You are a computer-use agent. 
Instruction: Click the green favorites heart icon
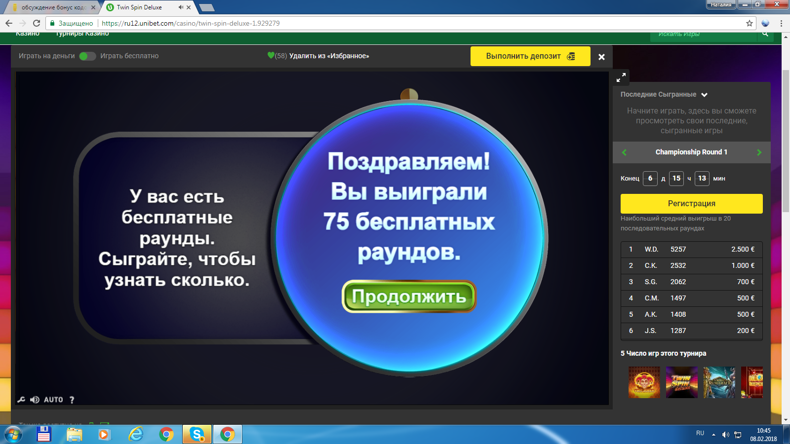271,55
